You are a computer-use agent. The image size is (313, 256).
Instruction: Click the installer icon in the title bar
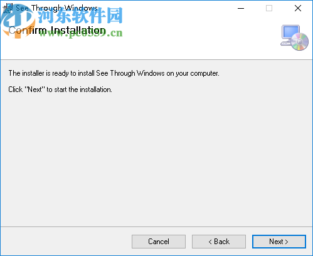(8, 8)
